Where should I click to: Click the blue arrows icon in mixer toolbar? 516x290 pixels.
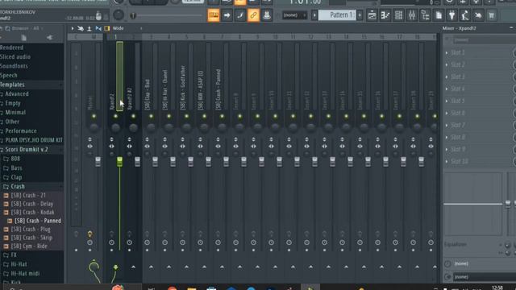pos(98,29)
